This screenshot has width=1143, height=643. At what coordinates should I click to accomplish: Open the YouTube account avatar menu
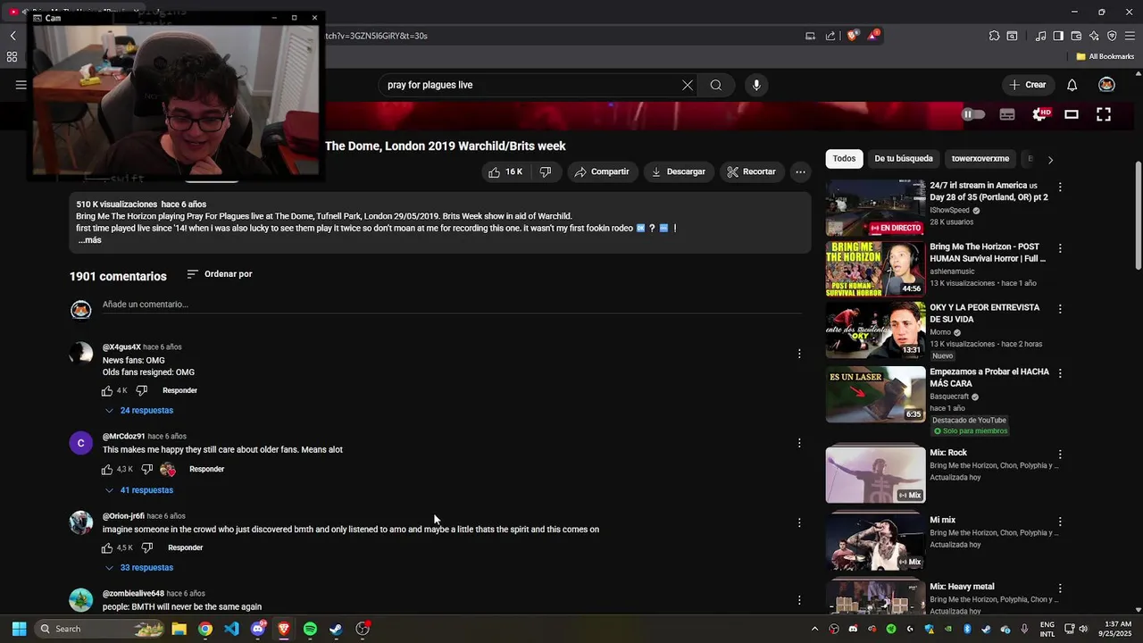click(1106, 85)
